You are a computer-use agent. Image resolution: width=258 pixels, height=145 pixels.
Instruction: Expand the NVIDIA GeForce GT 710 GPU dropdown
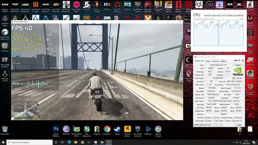(208, 125)
